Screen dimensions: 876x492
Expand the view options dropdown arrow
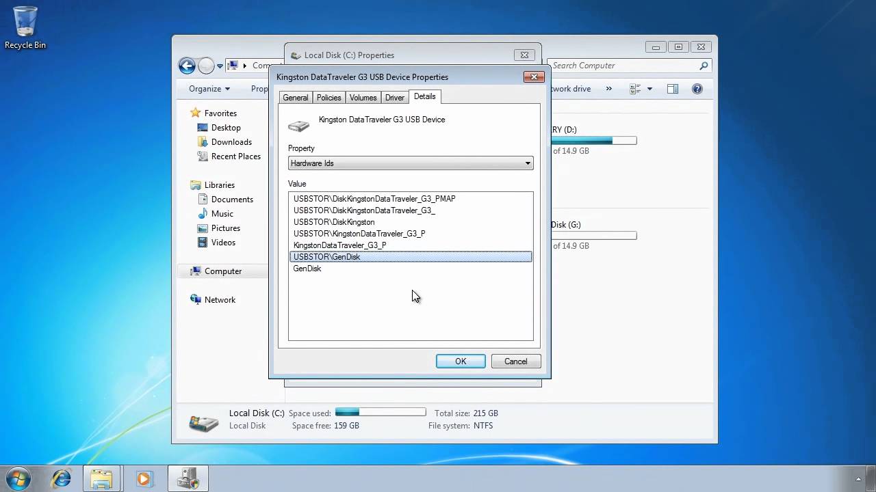point(649,89)
